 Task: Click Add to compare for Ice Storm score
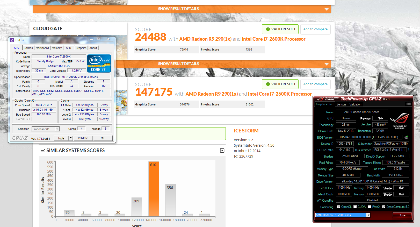pos(315,84)
